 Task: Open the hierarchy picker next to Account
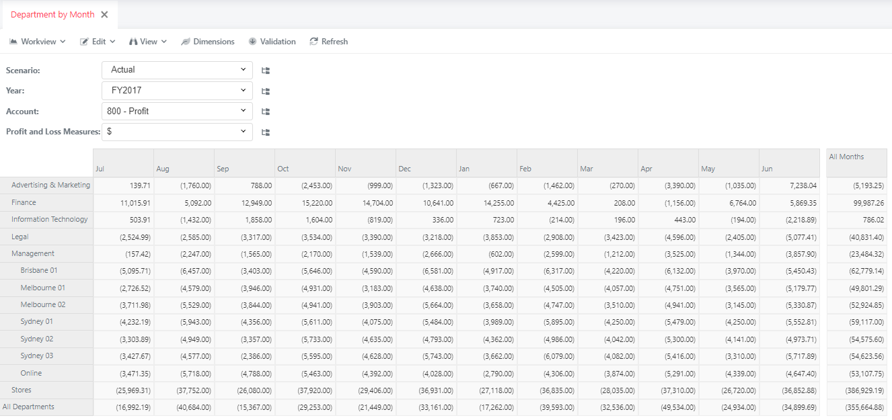[265, 112]
